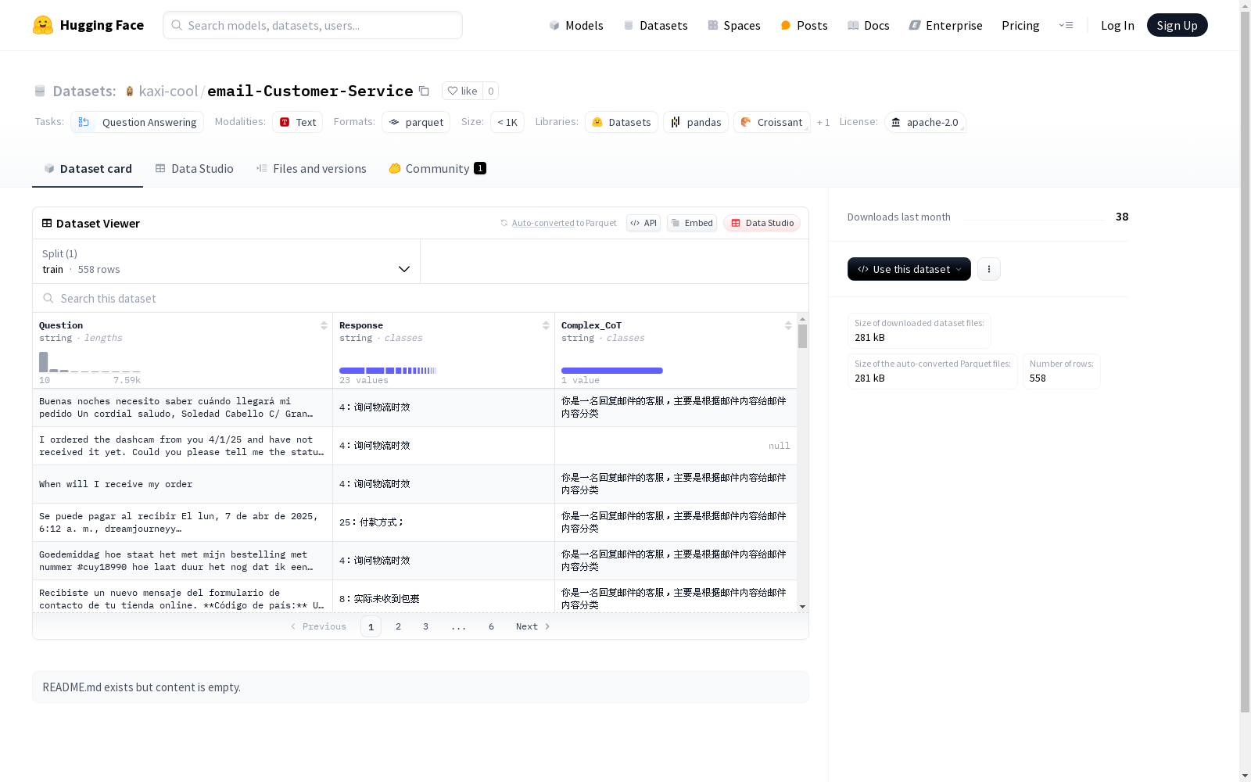Image resolution: width=1251 pixels, height=782 pixels.
Task: Go to page 3 of results
Action: [x=425, y=626]
